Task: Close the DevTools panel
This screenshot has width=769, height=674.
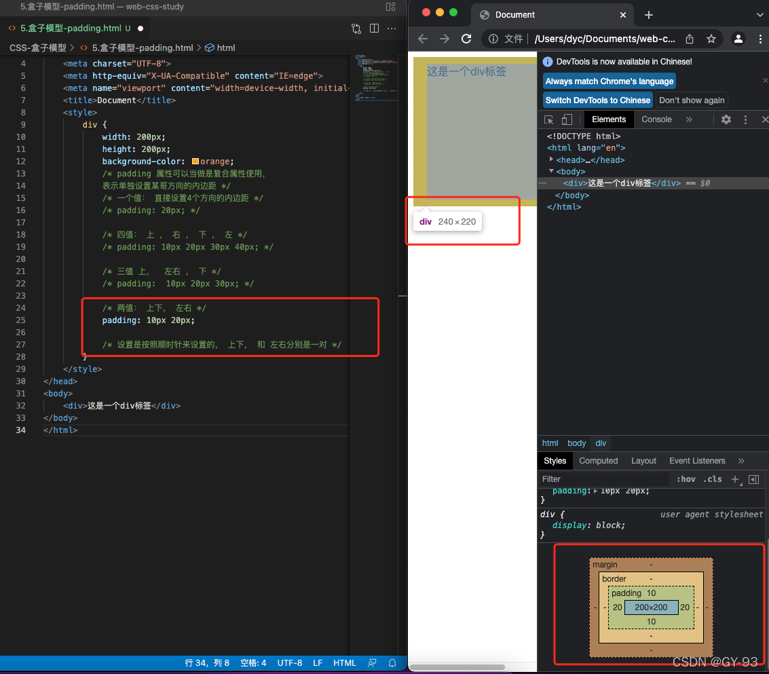Action: (764, 119)
